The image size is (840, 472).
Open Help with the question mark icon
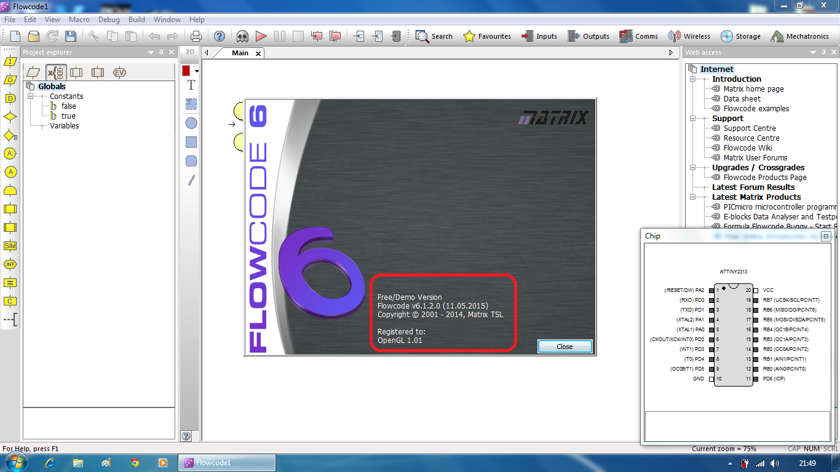(220, 36)
